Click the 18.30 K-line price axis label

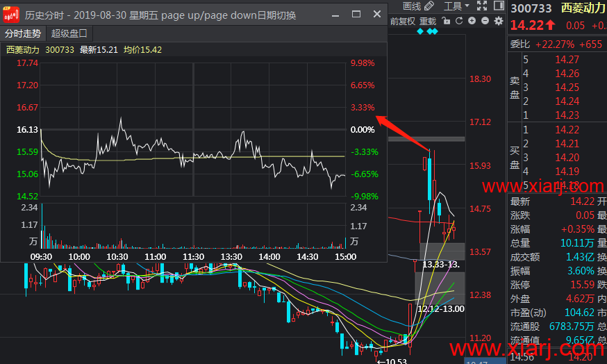(480, 79)
